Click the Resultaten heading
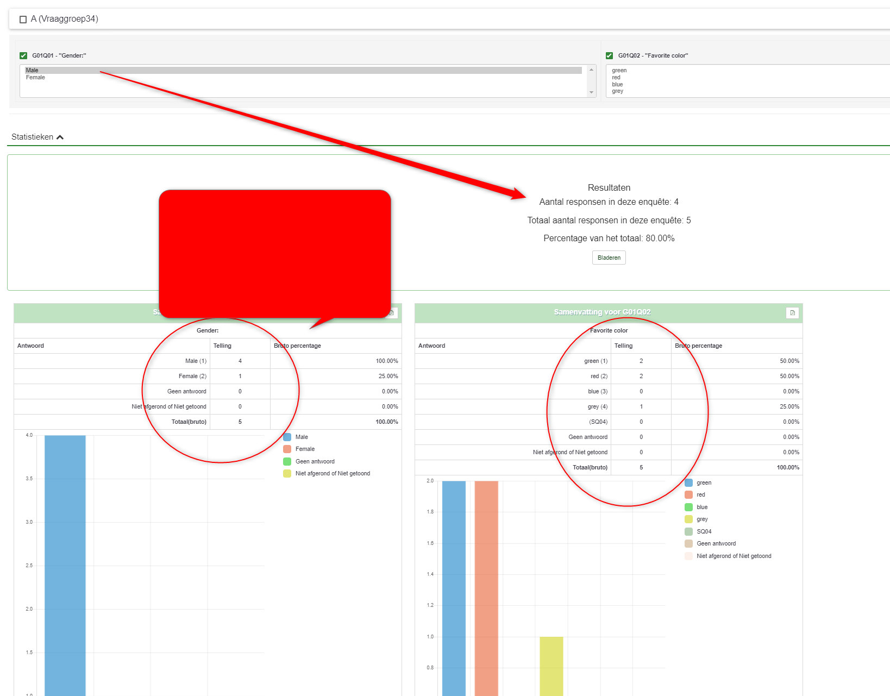Image resolution: width=890 pixels, height=696 pixels. point(609,187)
